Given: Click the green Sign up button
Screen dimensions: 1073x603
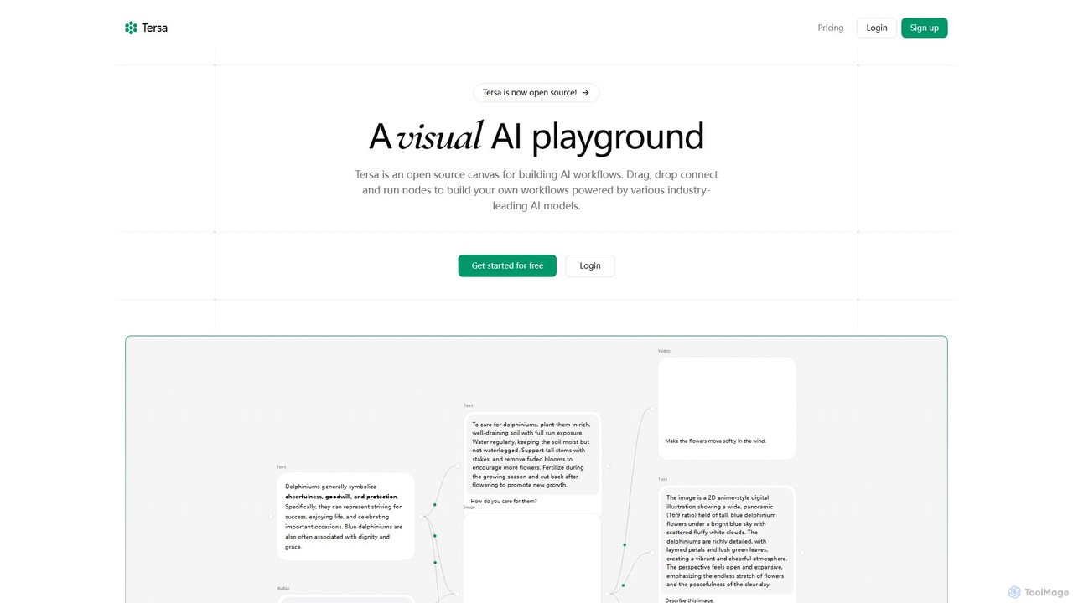Looking at the screenshot, I should tap(925, 28).
